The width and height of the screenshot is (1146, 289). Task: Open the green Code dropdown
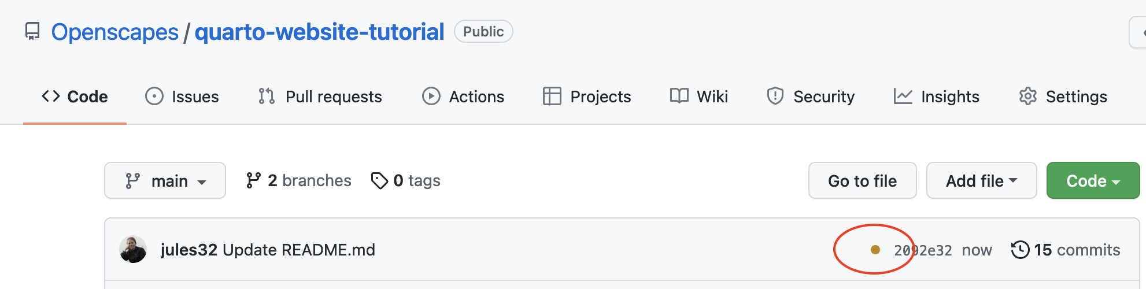pyautogui.click(x=1093, y=181)
